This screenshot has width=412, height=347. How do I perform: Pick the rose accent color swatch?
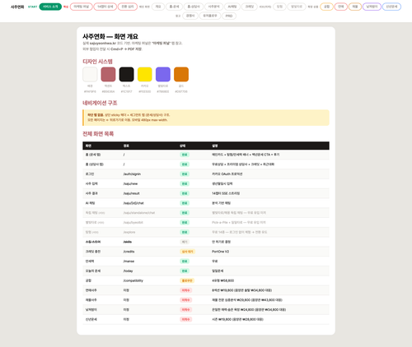(x=108, y=74)
